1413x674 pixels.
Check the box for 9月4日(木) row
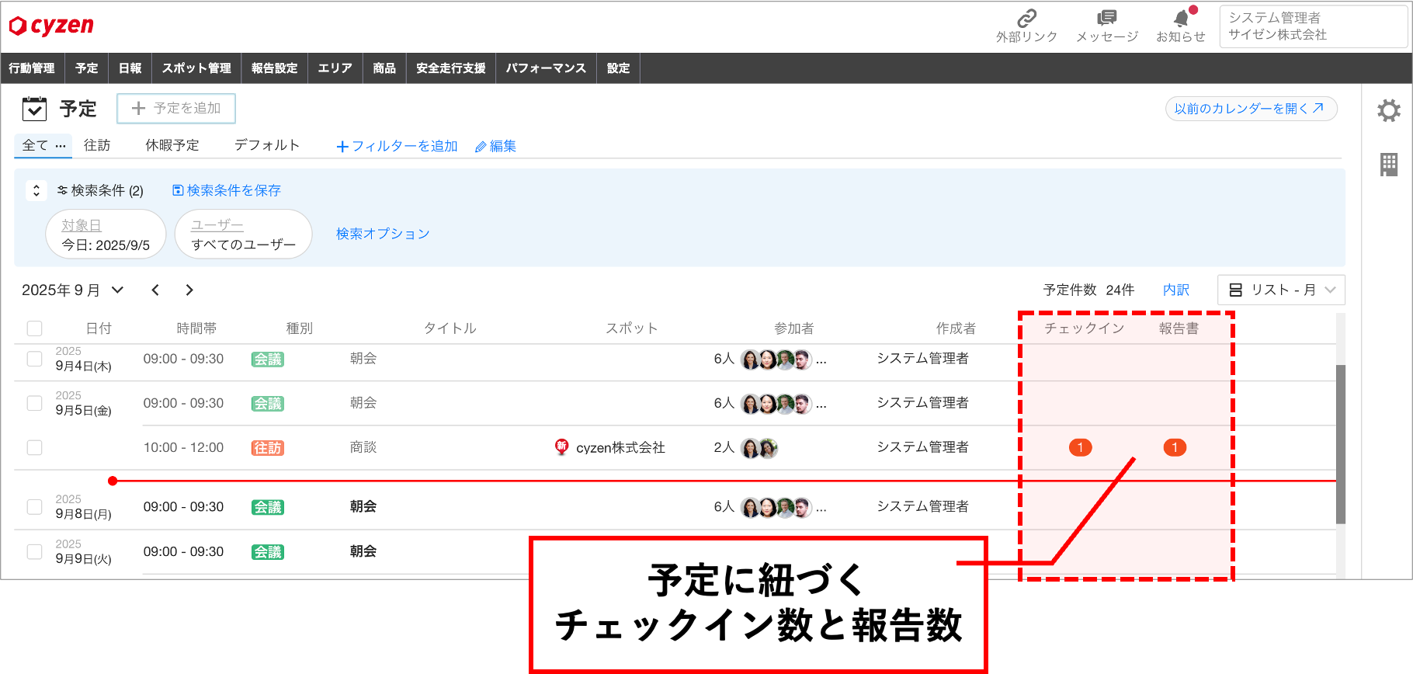[34, 359]
